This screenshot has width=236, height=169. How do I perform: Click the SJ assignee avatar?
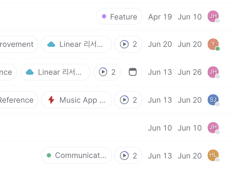click(x=213, y=100)
